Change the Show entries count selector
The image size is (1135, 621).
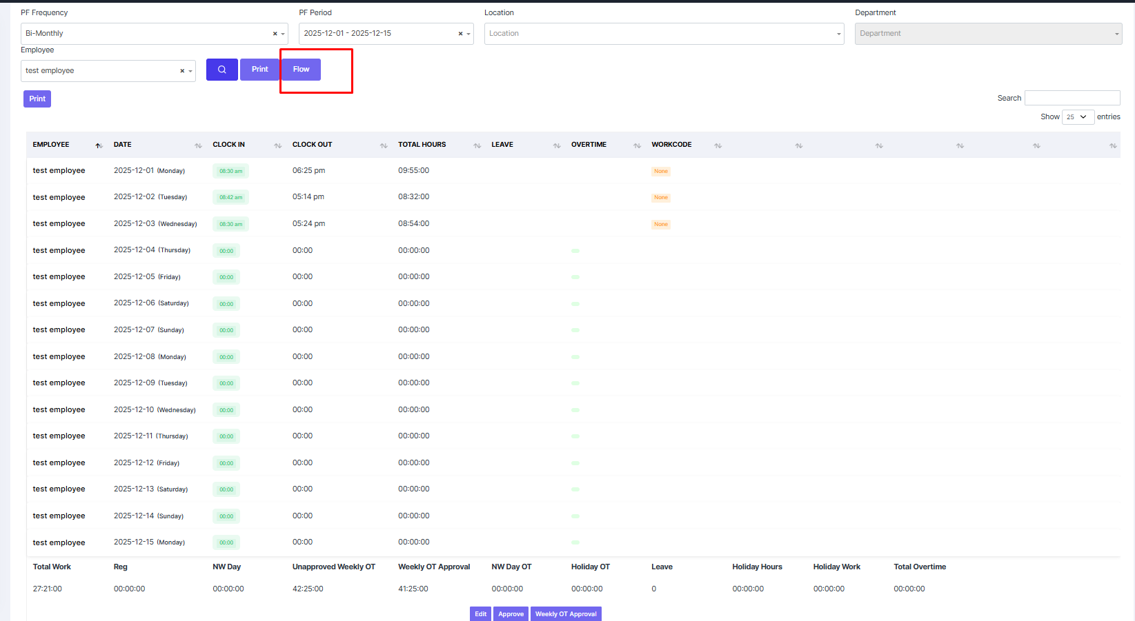click(x=1077, y=117)
